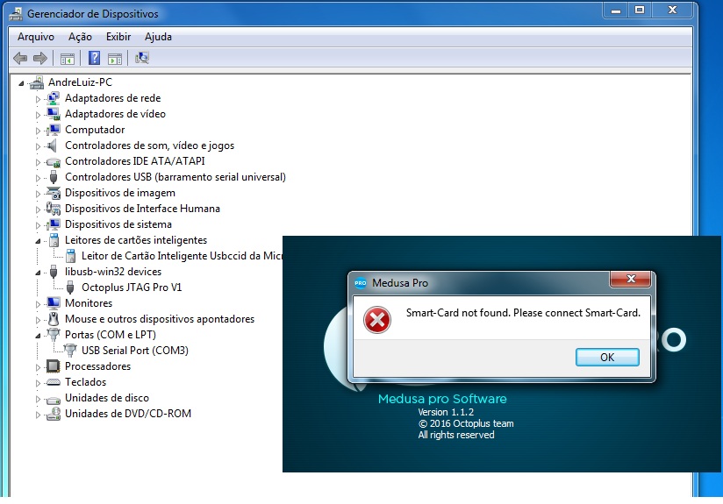Click the Interface Humana device icon
723x504 pixels.
click(54, 209)
